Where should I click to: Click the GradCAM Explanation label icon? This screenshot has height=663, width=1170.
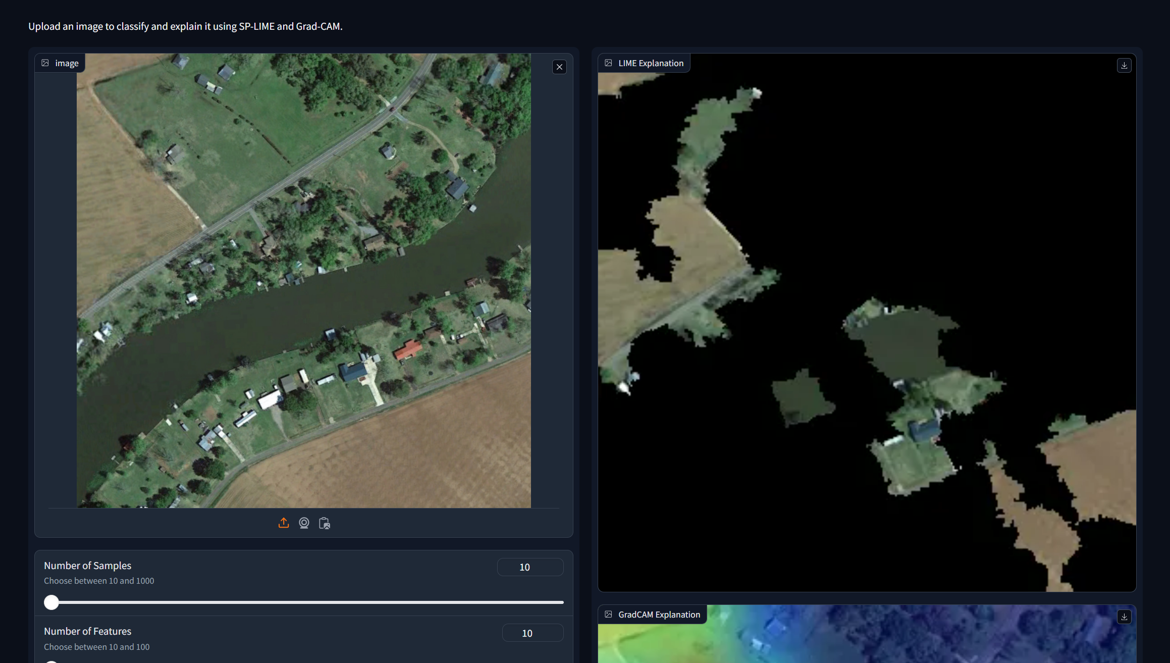coord(608,615)
